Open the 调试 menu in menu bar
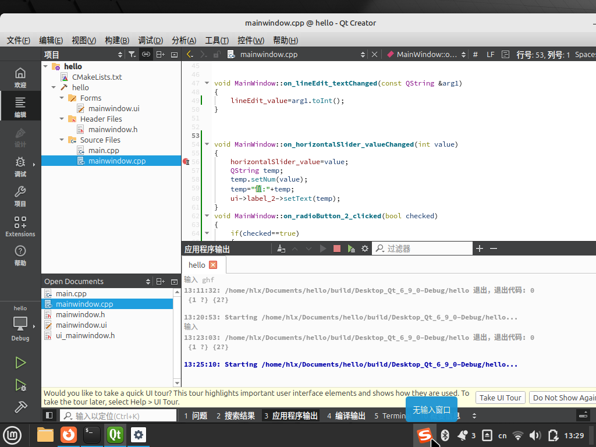 pyautogui.click(x=151, y=40)
